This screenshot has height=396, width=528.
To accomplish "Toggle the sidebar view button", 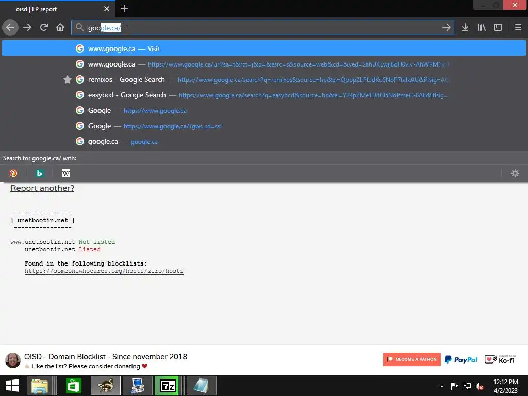I will (498, 28).
